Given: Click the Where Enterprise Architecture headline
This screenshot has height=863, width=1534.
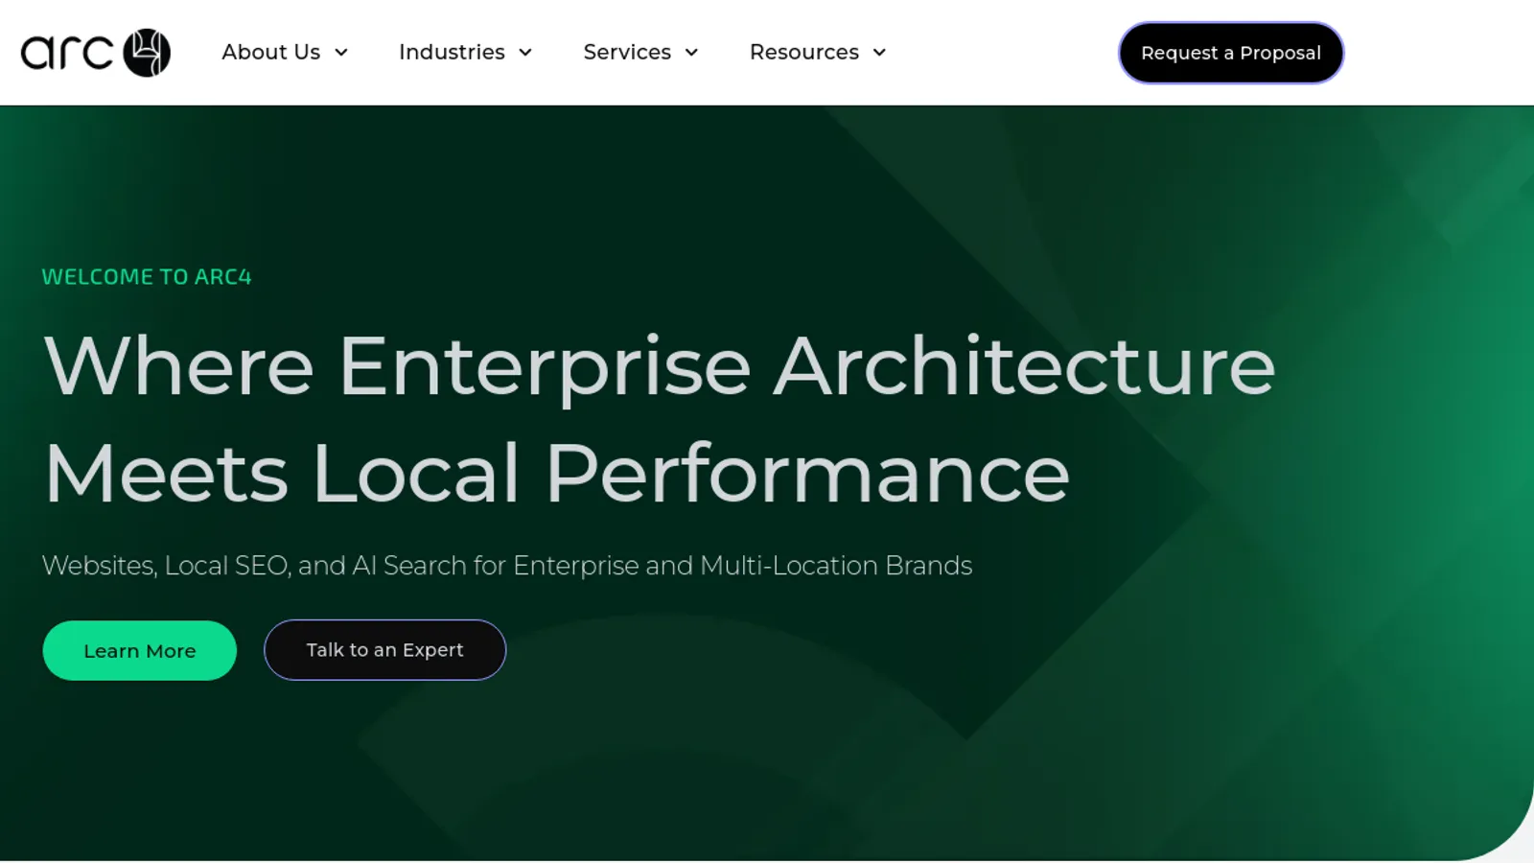Looking at the screenshot, I should (x=660, y=418).
